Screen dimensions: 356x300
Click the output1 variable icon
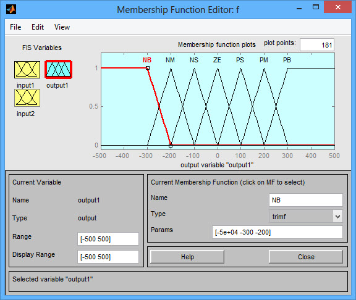click(x=59, y=70)
